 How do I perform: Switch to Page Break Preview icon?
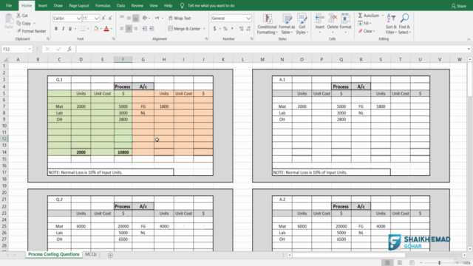point(412,263)
